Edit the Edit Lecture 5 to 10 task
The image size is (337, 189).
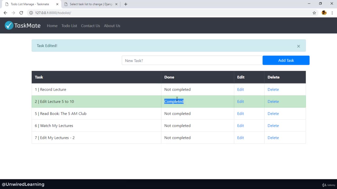(x=240, y=102)
